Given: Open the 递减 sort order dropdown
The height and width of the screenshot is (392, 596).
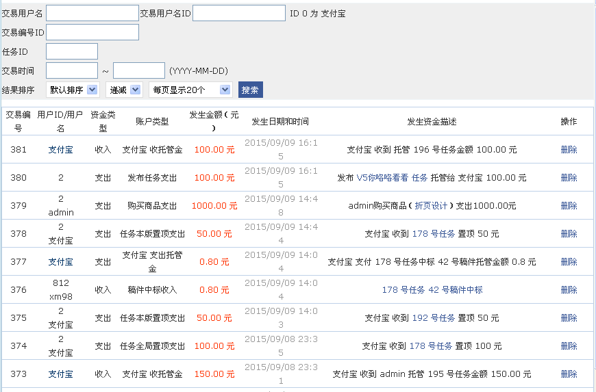Looking at the screenshot, I should coord(124,90).
